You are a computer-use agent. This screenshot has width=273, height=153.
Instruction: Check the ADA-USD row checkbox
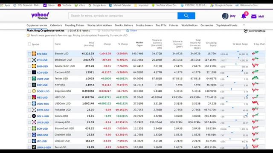pyautogui.click(x=29, y=73)
